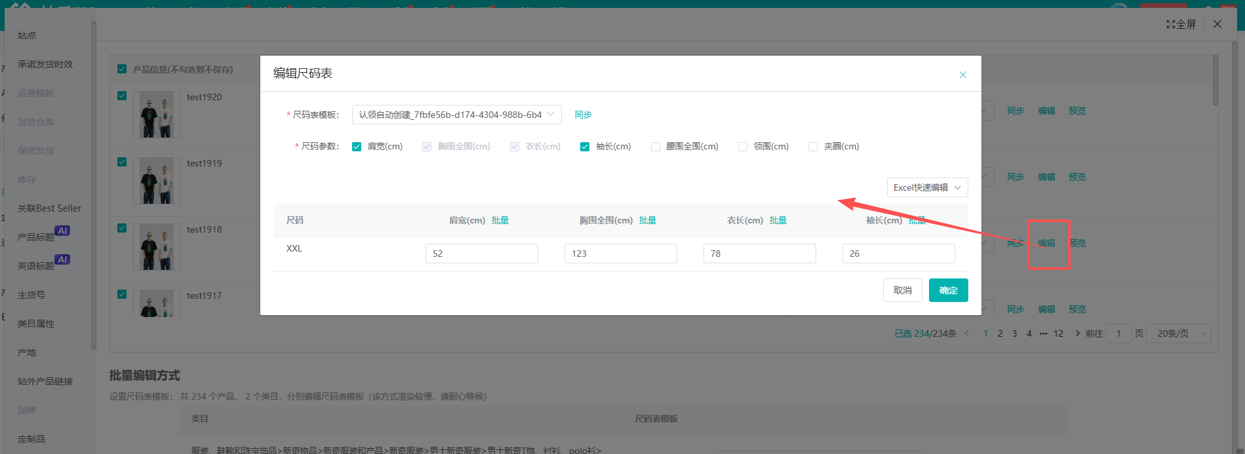
Task: Click the AI badge on 英语标题
Action: (x=62, y=259)
